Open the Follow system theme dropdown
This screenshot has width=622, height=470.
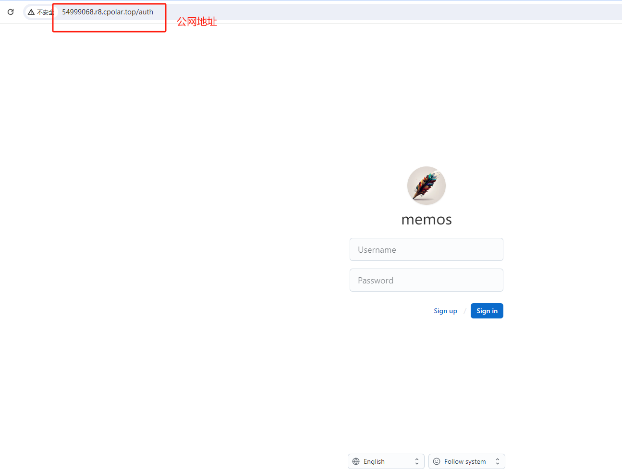[x=467, y=461]
